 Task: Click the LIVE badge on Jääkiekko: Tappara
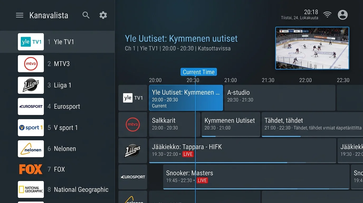pos(188,154)
